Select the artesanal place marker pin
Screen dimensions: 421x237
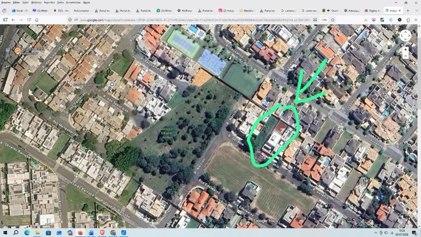pyautogui.click(x=112, y=84)
